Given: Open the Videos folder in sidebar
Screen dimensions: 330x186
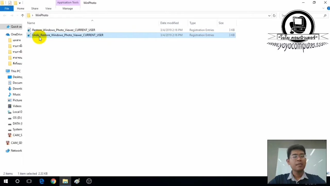Looking at the screenshot, I should [17, 106].
